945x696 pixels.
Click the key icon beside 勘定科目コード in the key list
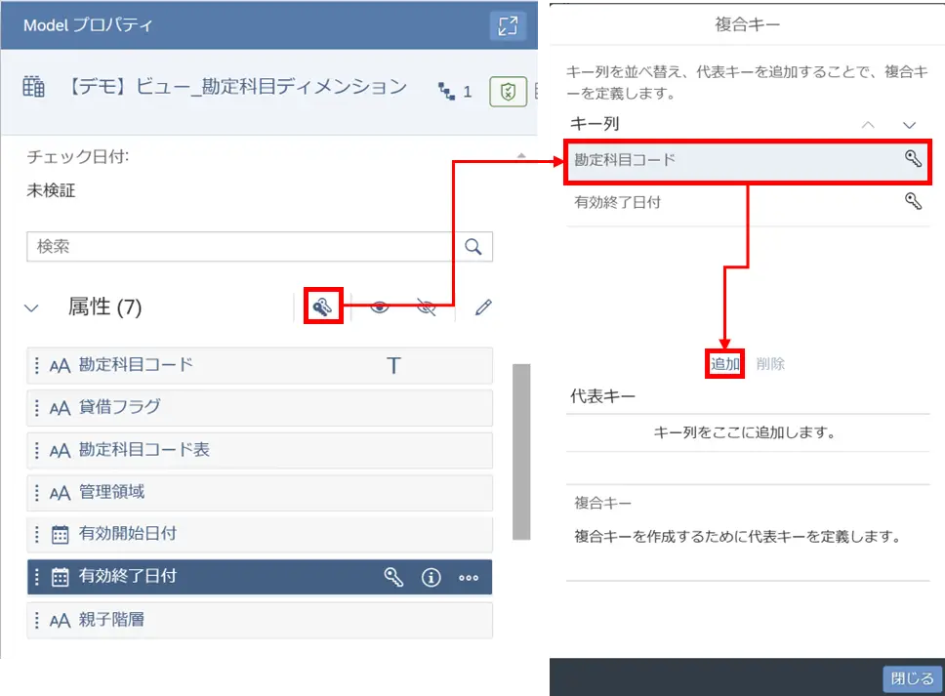pos(913,158)
